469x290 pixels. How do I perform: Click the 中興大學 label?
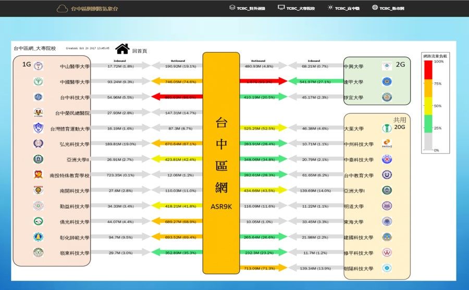[x=353, y=66]
